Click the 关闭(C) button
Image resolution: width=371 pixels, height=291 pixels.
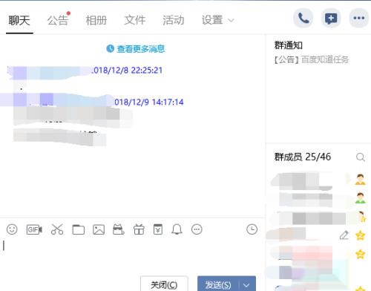click(164, 284)
